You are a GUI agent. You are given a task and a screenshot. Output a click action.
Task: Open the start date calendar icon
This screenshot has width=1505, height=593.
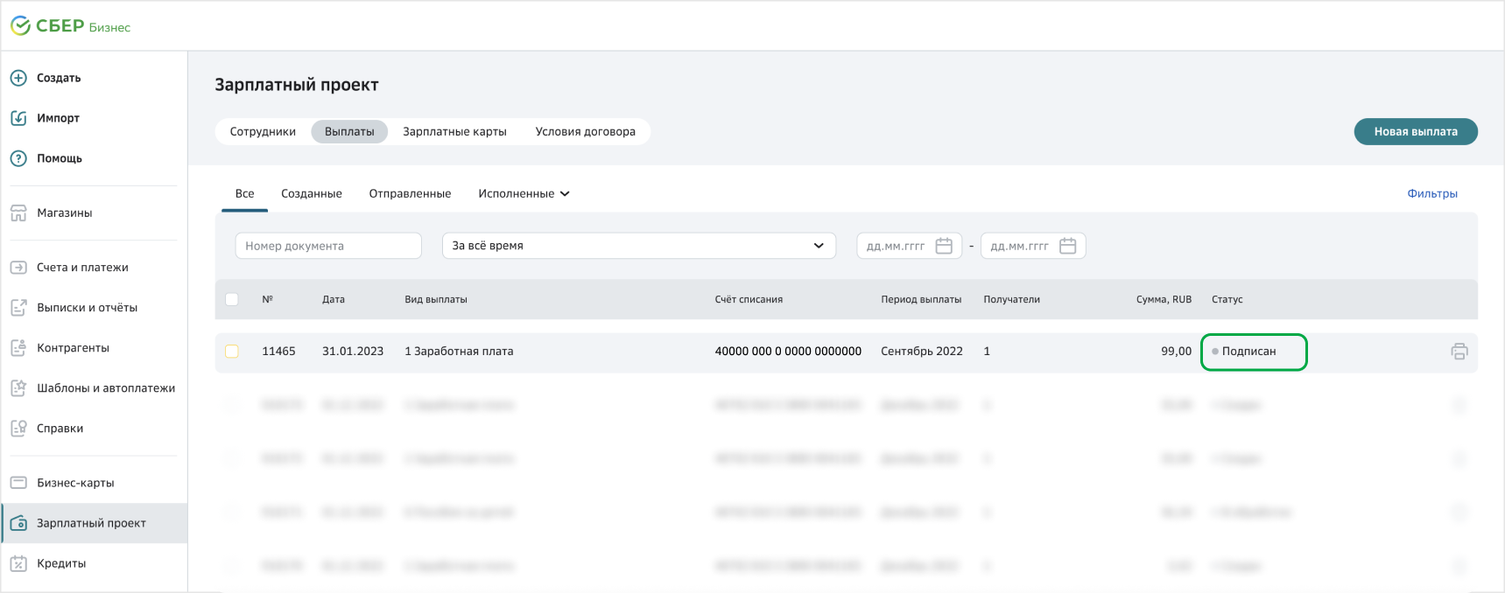click(944, 246)
